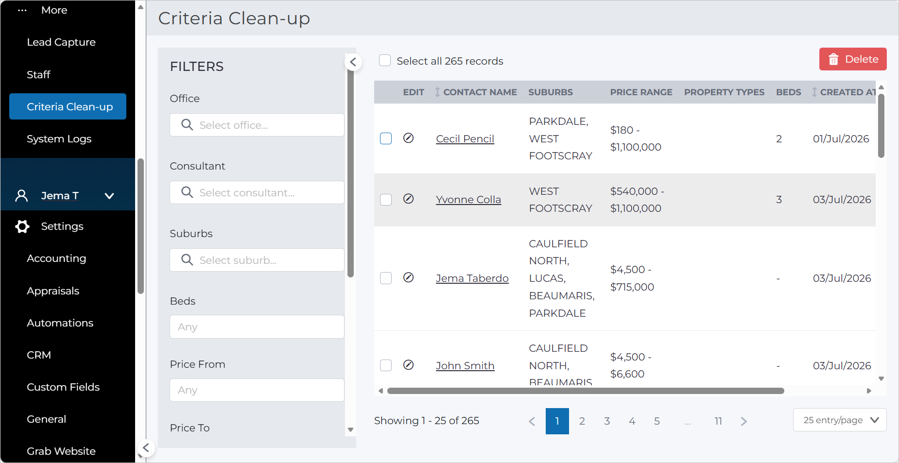Click the search icon in Office filter
Screen dimensions: 899x463
click(x=187, y=125)
